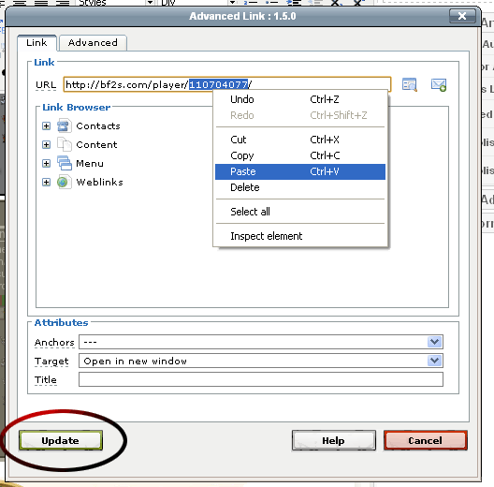Select the Content pages icon

[x=65, y=144]
